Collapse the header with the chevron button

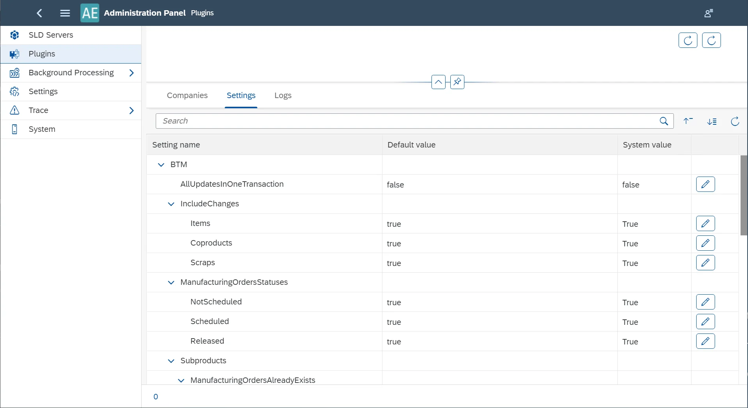(x=439, y=82)
